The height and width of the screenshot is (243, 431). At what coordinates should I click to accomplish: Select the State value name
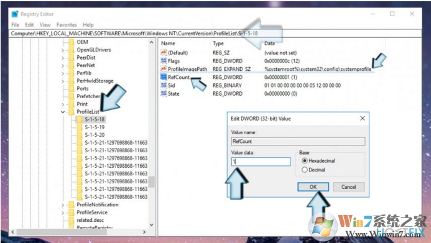[174, 94]
